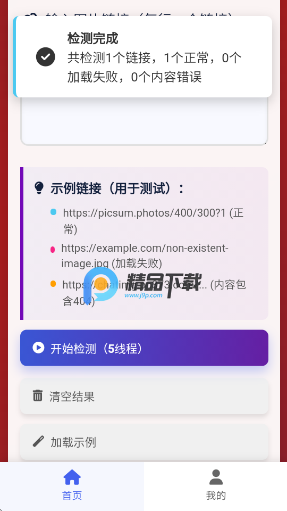
Task: Click the lightbulb icon beside 示例链接
Action: click(39, 188)
